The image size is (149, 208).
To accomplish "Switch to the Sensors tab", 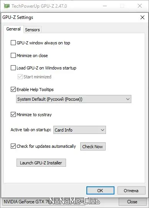I will pos(32,30).
